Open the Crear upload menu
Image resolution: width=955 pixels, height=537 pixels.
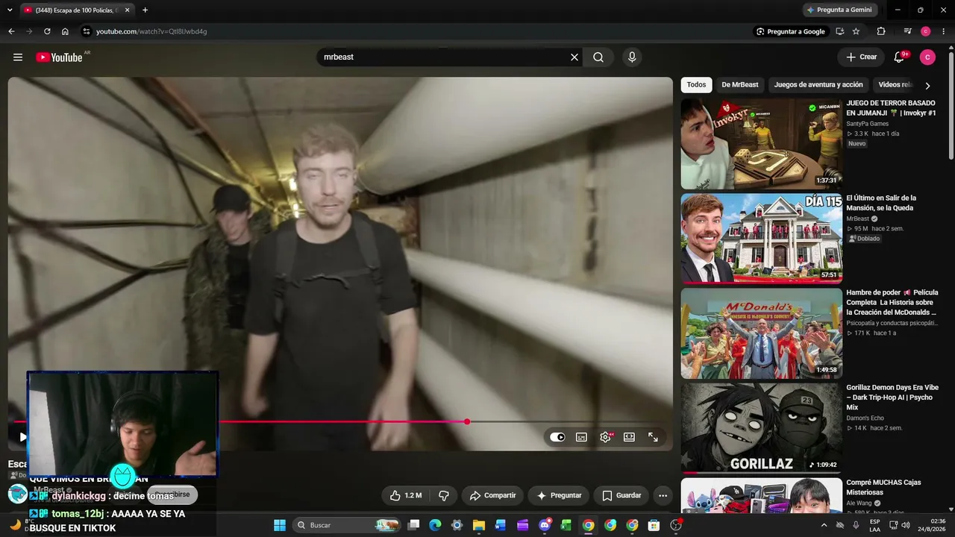coord(861,57)
